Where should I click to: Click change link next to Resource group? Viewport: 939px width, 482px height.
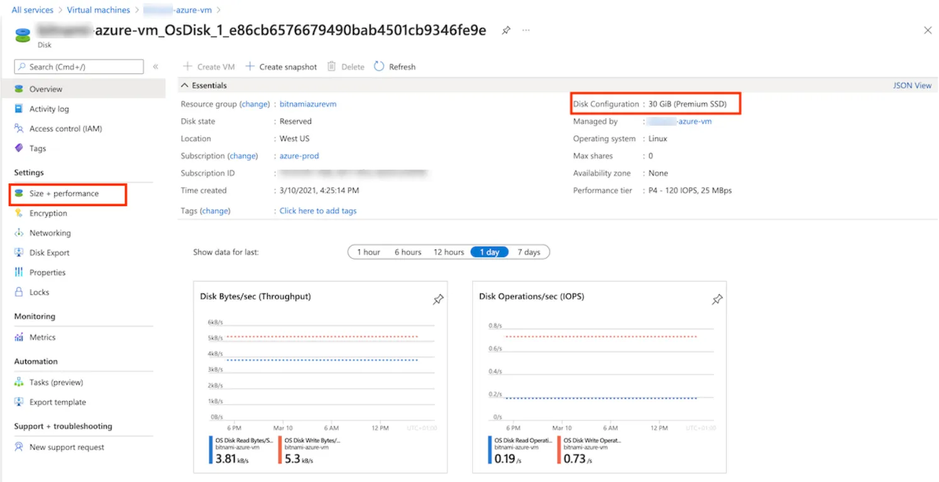pyautogui.click(x=255, y=104)
